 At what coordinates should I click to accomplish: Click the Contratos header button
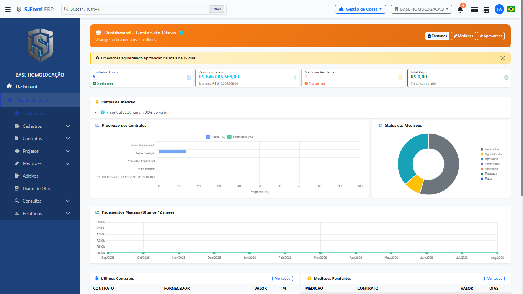click(x=437, y=36)
